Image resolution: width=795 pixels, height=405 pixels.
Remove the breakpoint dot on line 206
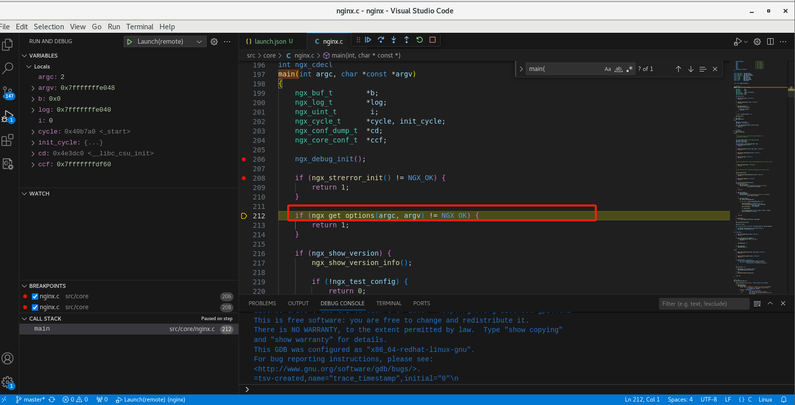pos(243,159)
